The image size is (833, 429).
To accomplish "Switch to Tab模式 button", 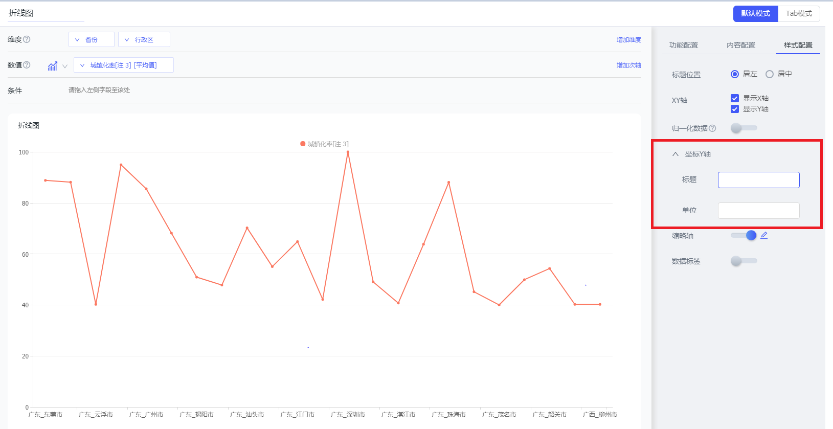I will [799, 14].
